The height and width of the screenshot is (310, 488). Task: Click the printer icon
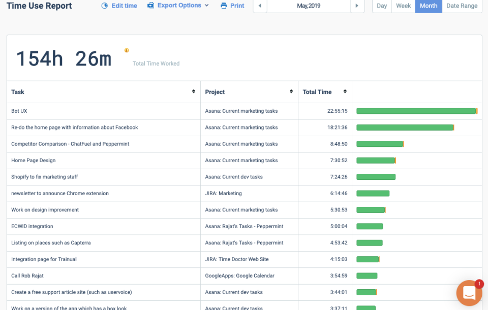(x=224, y=6)
